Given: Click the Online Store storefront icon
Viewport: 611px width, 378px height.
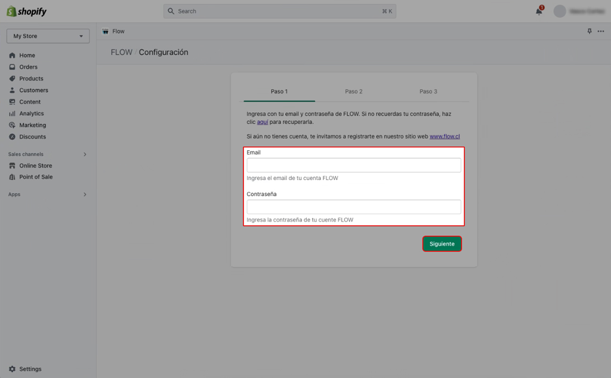Looking at the screenshot, I should tap(12, 166).
